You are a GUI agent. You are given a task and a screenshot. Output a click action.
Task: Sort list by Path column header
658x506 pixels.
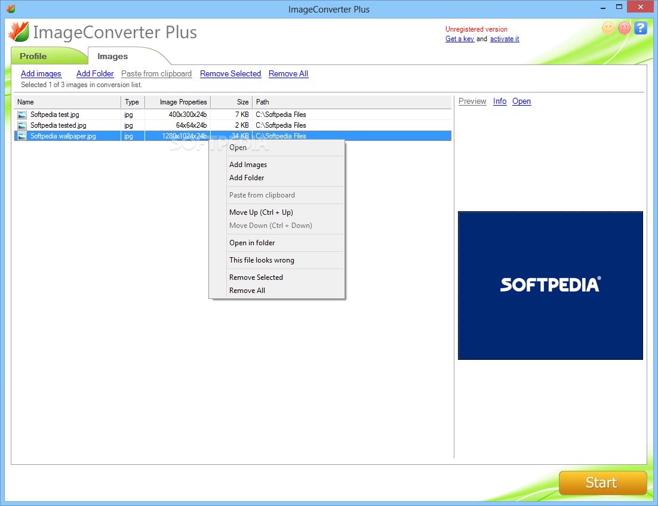352,102
